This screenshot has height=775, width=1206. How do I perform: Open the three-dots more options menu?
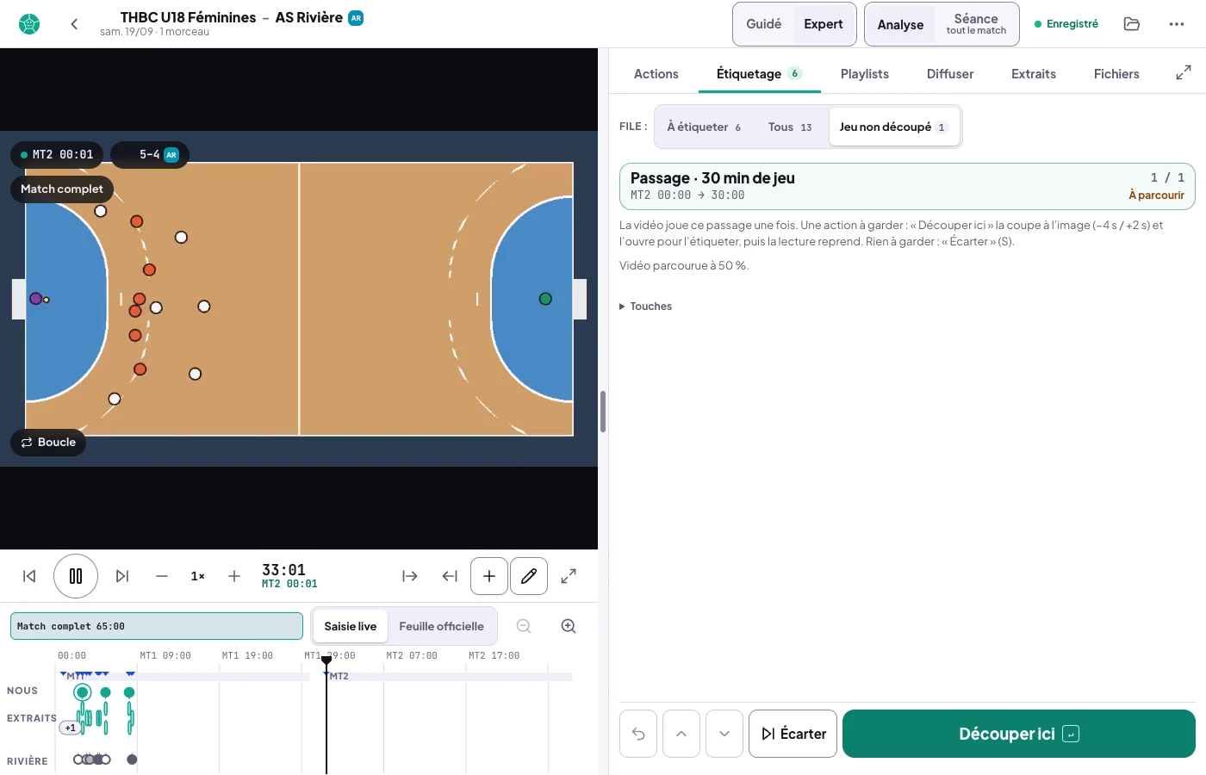click(1177, 24)
